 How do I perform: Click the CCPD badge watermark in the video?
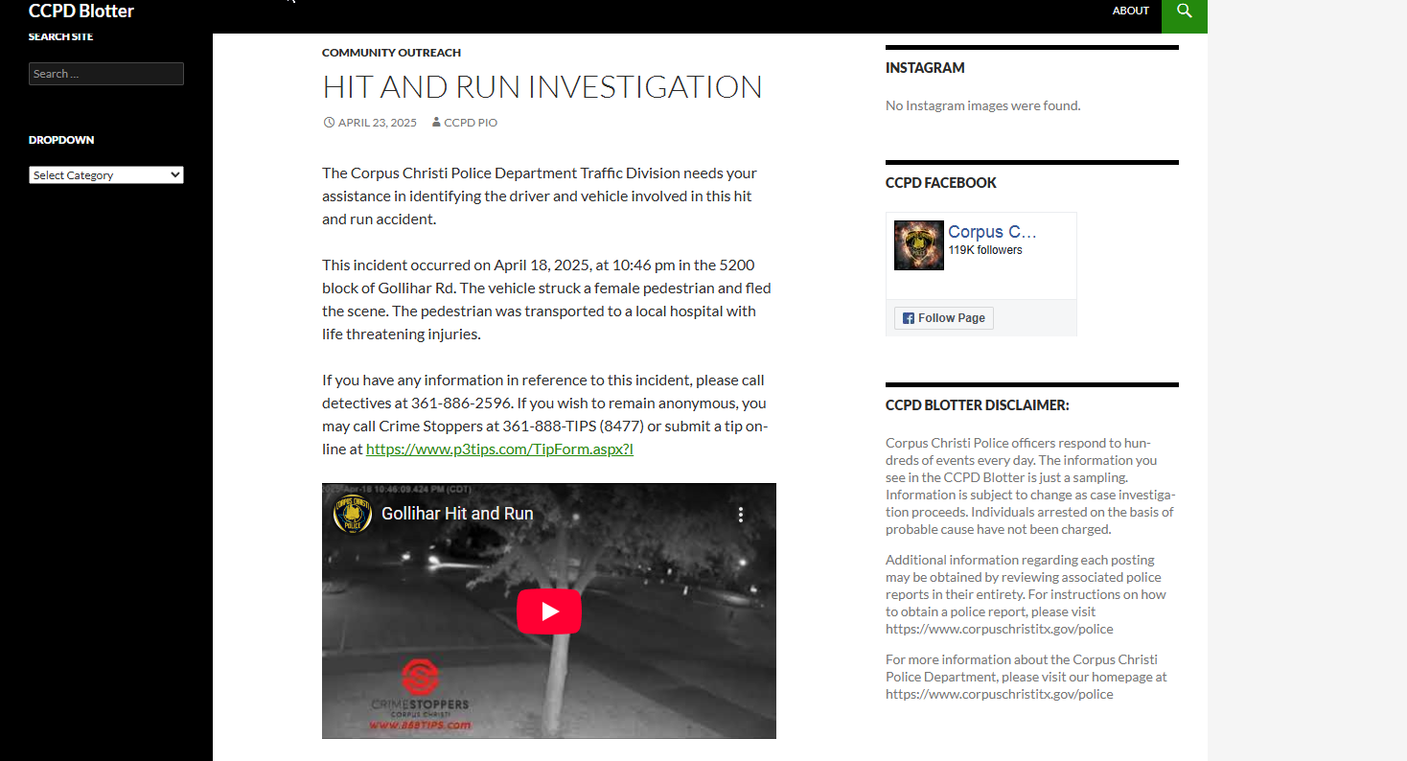click(352, 514)
